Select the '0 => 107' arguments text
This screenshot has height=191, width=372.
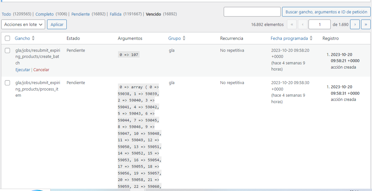129,55
